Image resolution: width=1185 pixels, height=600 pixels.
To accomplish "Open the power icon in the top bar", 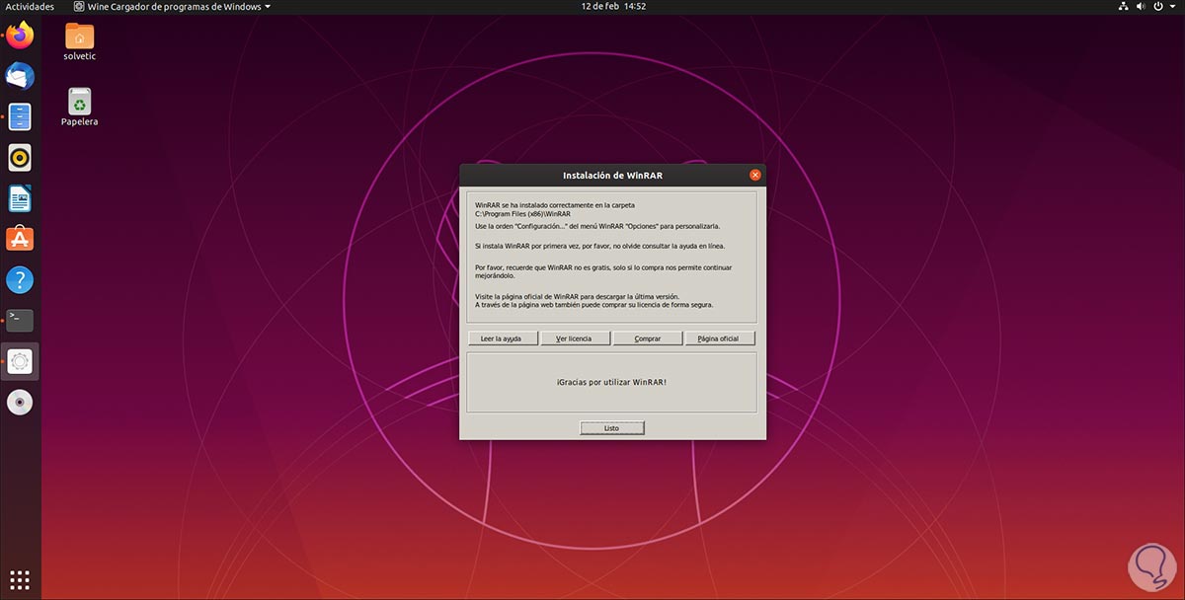I will pos(1159,7).
